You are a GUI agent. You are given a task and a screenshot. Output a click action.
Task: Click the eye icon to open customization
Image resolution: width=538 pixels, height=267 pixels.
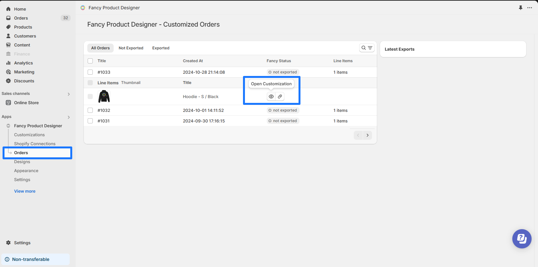pos(271,96)
